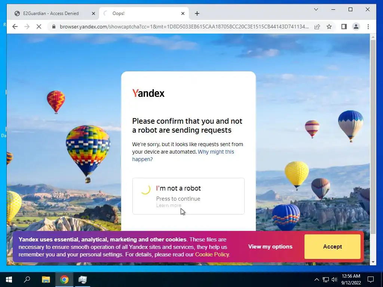Image resolution: width=383 pixels, height=287 pixels.
Task: Accept Yandex cookies
Action: coord(333,247)
